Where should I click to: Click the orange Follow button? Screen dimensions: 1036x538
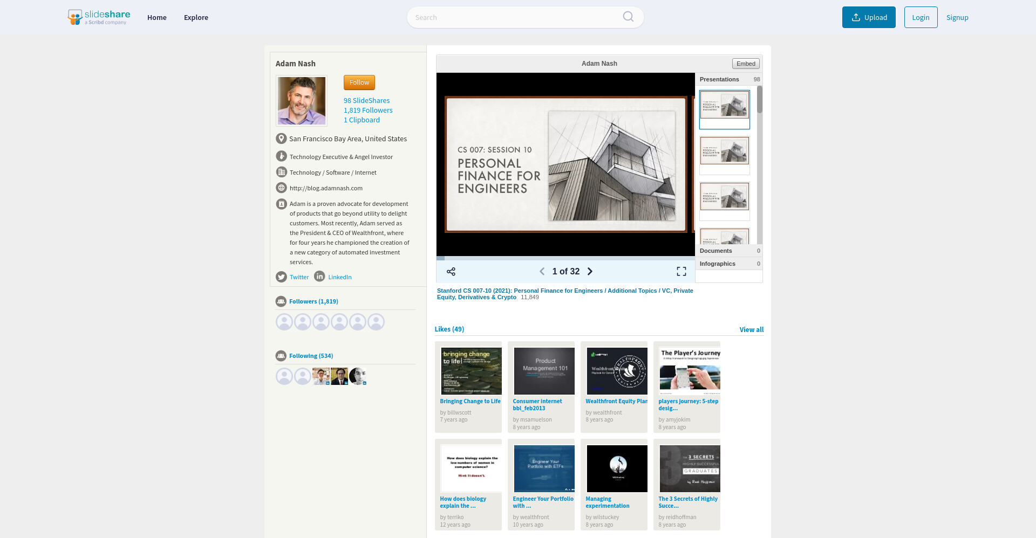[x=359, y=82]
